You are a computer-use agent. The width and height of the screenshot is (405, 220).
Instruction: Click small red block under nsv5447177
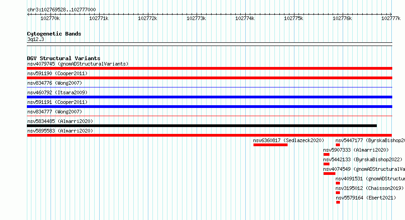[338, 145]
